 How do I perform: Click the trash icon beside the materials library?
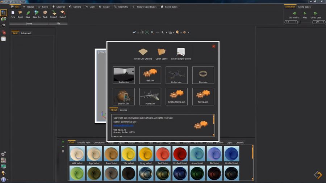(x=63, y=151)
